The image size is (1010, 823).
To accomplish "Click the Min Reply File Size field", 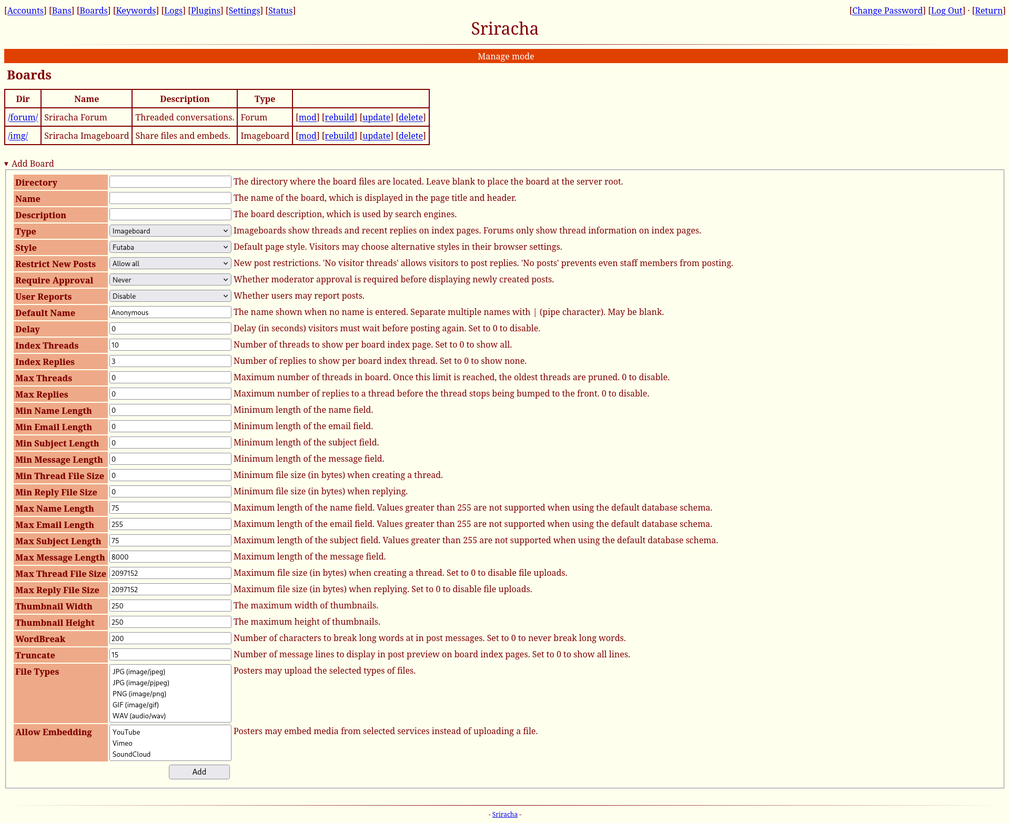I will 170,492.
